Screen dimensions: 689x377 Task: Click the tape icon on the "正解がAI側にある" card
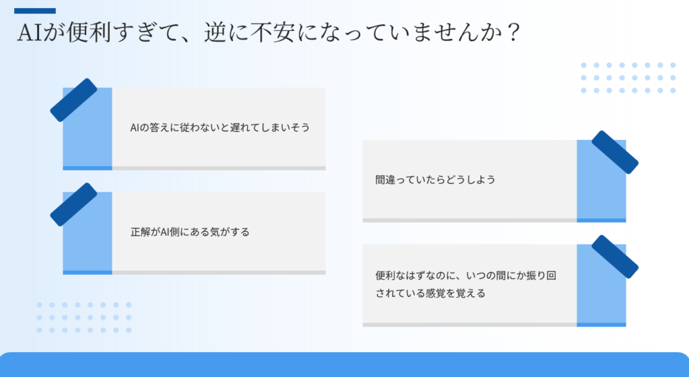click(74, 204)
